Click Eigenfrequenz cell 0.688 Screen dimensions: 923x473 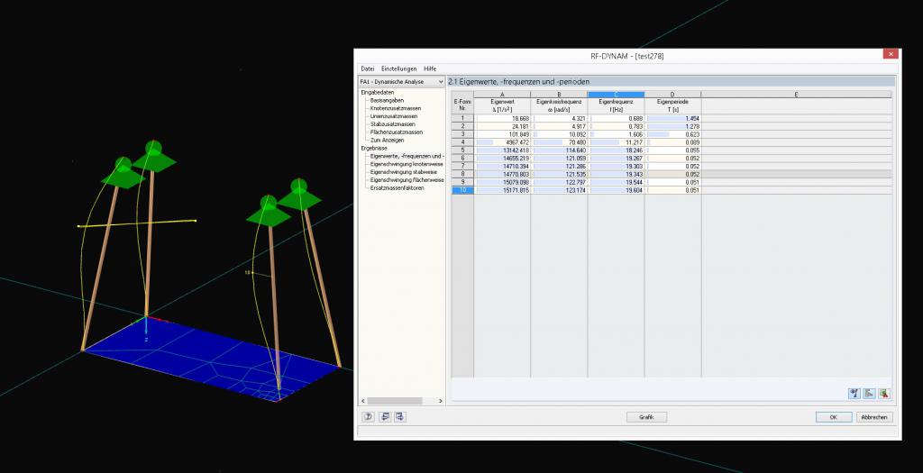coord(616,118)
